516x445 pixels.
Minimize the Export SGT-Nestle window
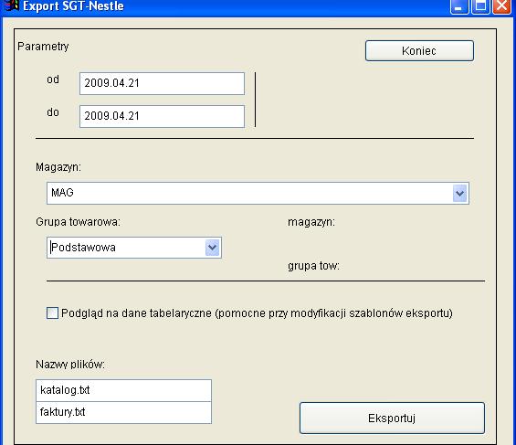click(x=459, y=6)
